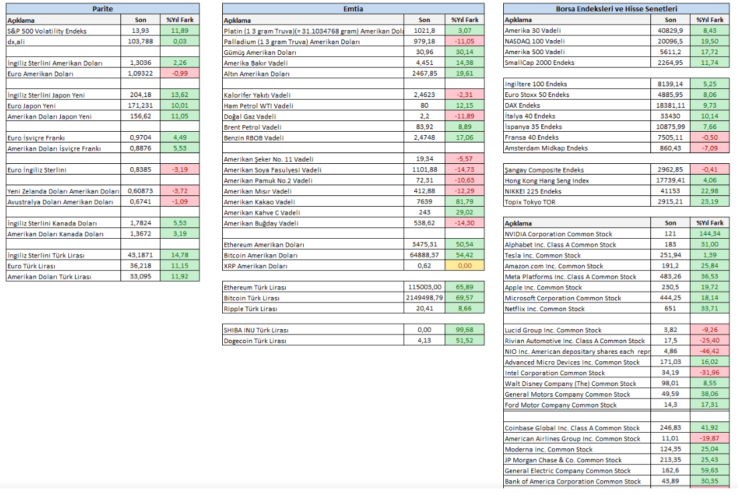Select the Kalorifer Yakıtı Vadeli label
This screenshot has height=495, width=738.
pyautogui.click(x=313, y=94)
